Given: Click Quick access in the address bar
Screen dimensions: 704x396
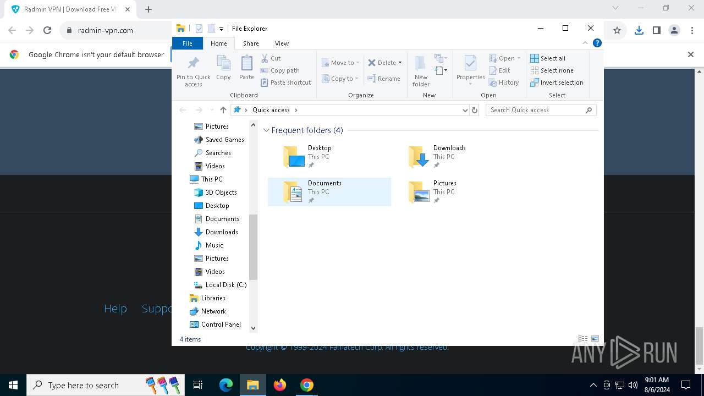Looking at the screenshot, I should [x=271, y=110].
